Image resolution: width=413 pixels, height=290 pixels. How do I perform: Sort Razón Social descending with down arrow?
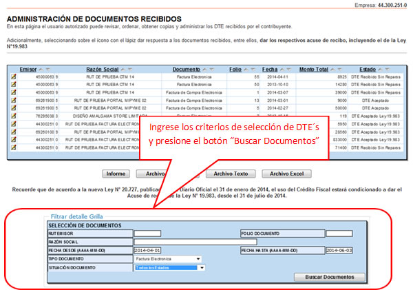pos(130,70)
